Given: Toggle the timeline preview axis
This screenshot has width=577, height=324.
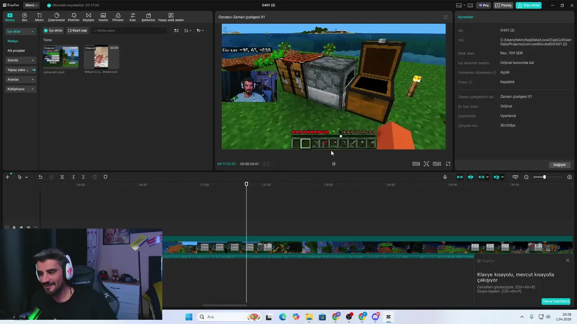Looking at the screenshot, I should tap(497, 177).
